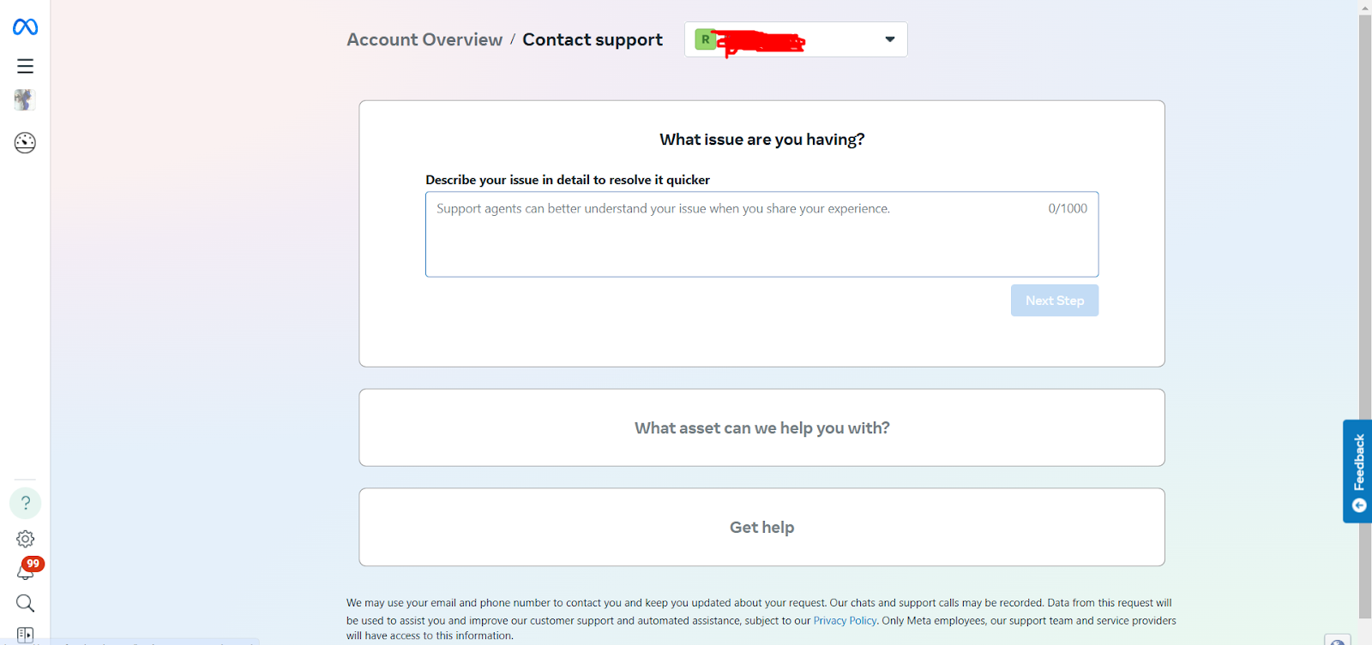Image resolution: width=1372 pixels, height=645 pixels.
Task: Expand "What asset can we help you with?" section
Action: point(761,427)
